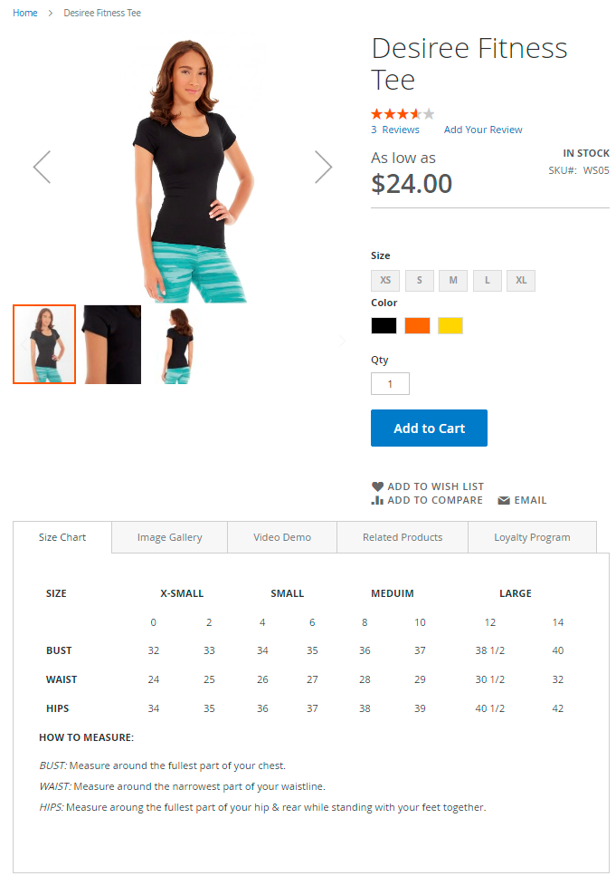616x876 pixels.
Task: Show the next product image with right arrow
Action: tap(323, 167)
